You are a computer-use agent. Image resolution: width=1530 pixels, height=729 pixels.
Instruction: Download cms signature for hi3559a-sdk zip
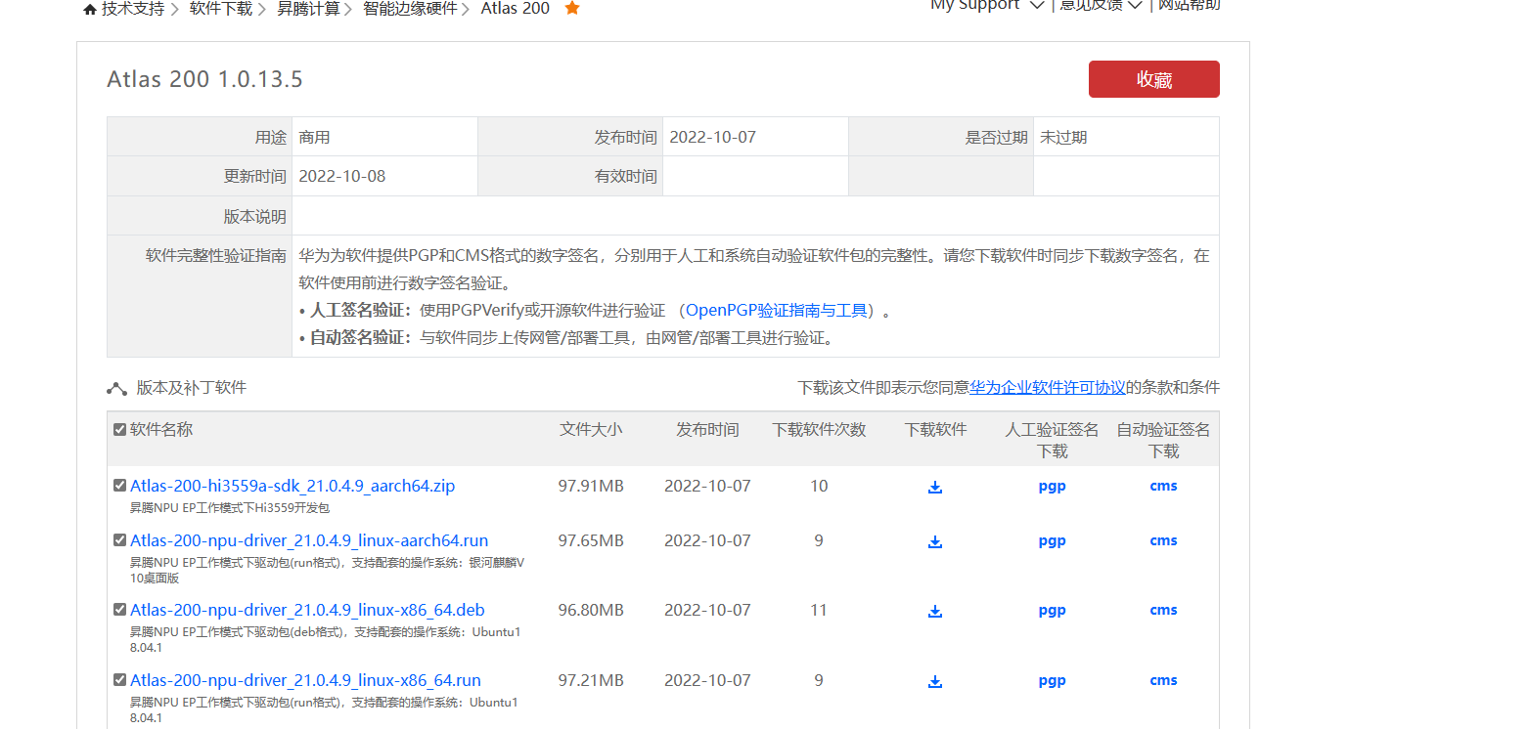(x=1163, y=486)
